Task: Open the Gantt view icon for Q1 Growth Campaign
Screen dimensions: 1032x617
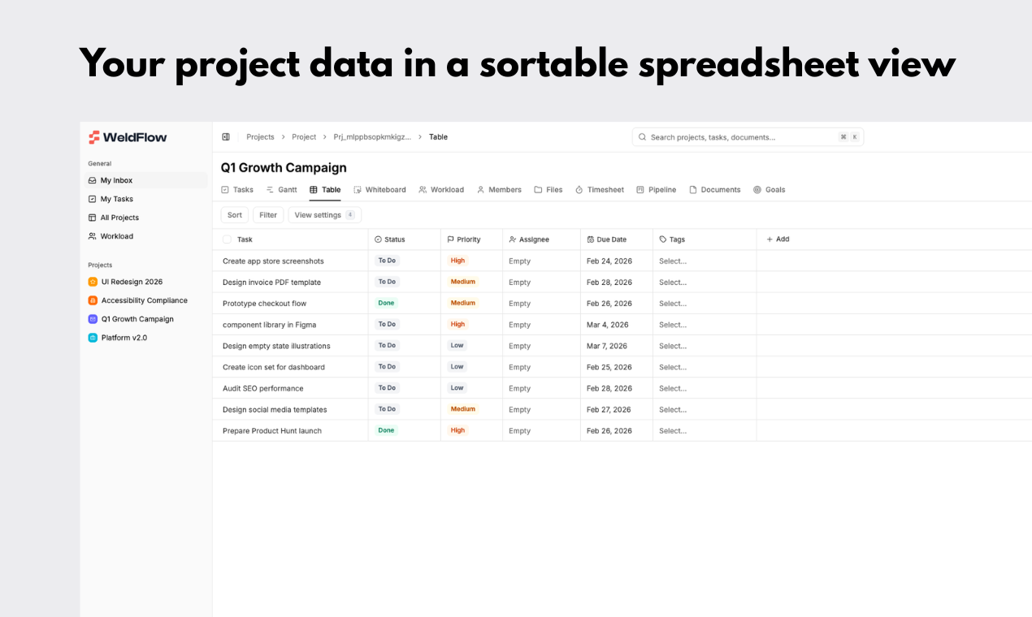Action: [x=269, y=189]
